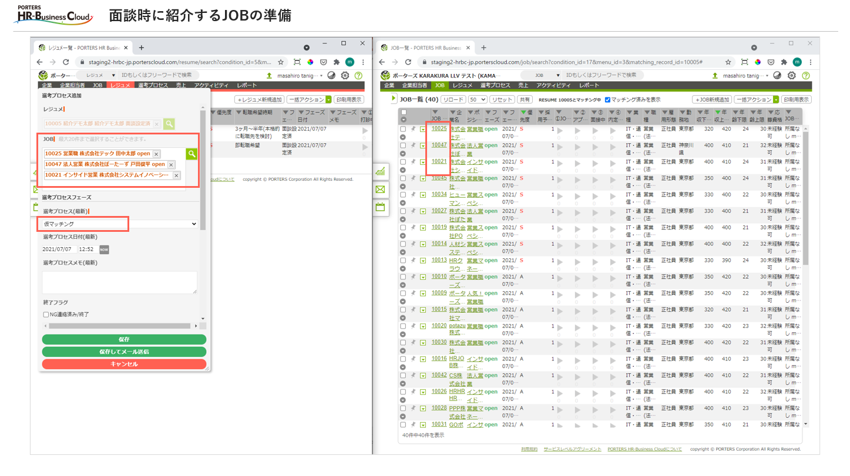Open the mail envelope side-panel icon in JOB window
850x476 pixels.
point(380,189)
